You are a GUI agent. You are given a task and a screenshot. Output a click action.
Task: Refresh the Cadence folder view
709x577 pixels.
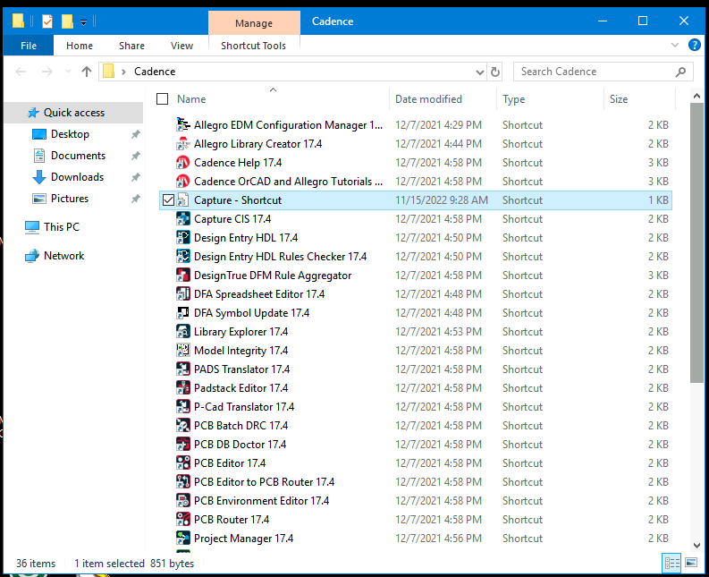(x=495, y=72)
